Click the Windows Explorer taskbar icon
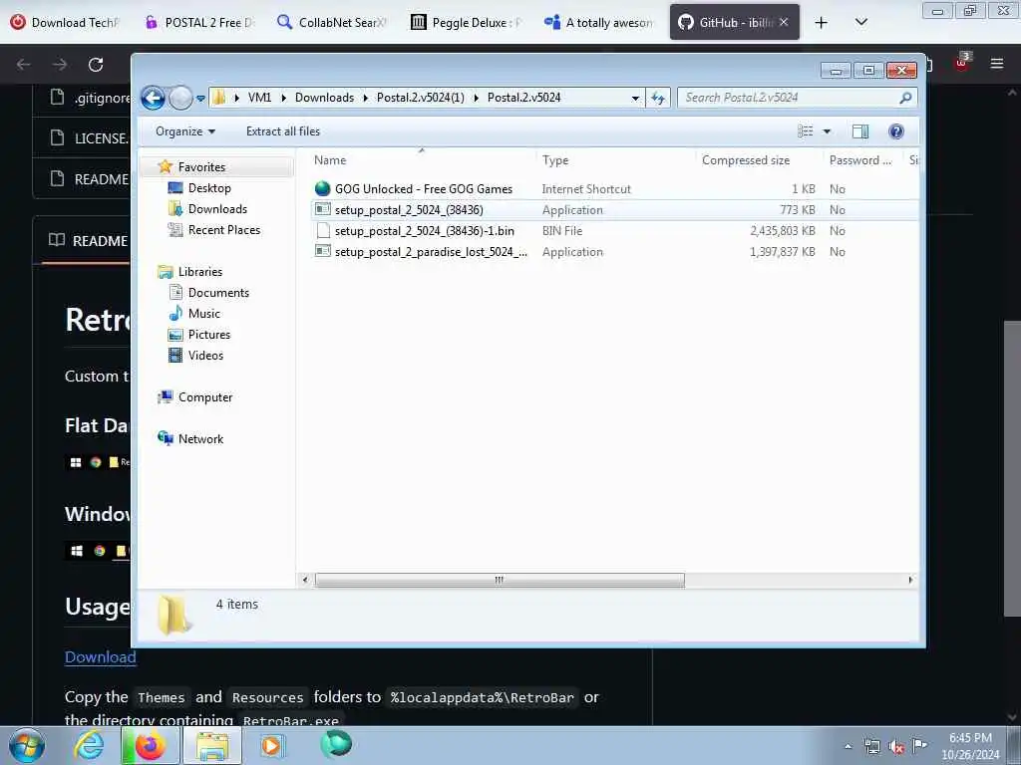Screen dimensions: 1021x765 click(212, 746)
